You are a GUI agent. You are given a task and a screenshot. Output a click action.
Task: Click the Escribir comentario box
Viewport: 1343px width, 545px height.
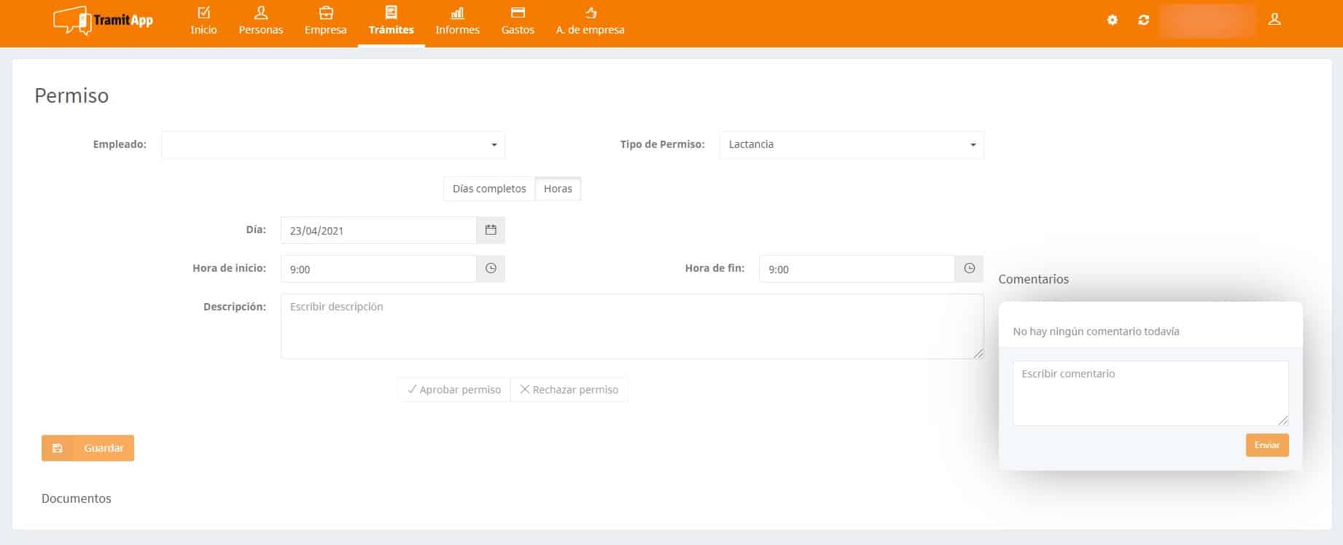1151,393
